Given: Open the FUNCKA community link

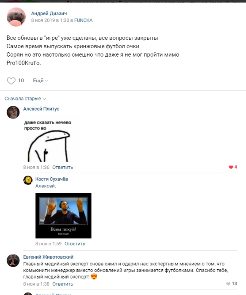Looking at the screenshot, I should pos(83,20).
